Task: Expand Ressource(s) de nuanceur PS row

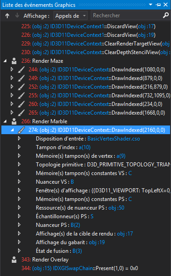Action: coord(20,207)
